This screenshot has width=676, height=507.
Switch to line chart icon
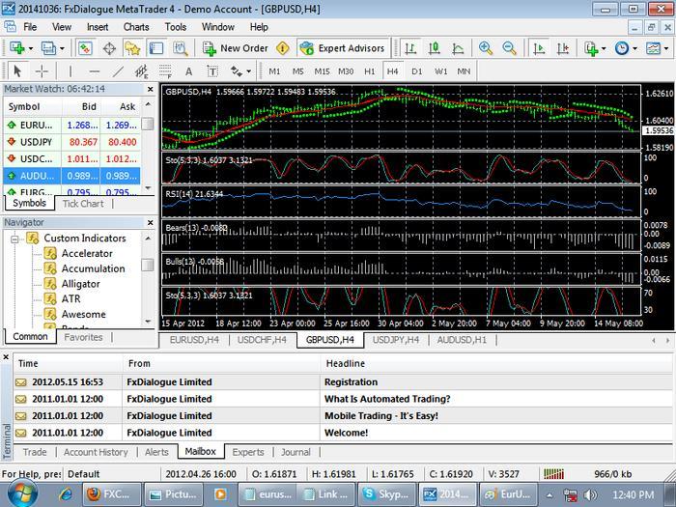click(458, 48)
